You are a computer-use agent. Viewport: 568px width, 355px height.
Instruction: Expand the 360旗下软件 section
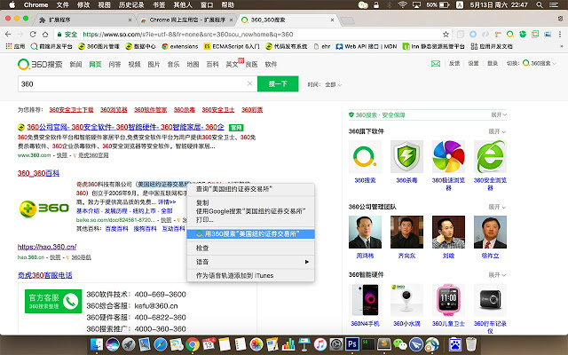[497, 131]
